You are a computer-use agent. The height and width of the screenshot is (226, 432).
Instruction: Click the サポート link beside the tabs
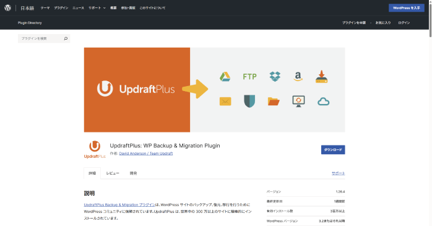(x=338, y=173)
